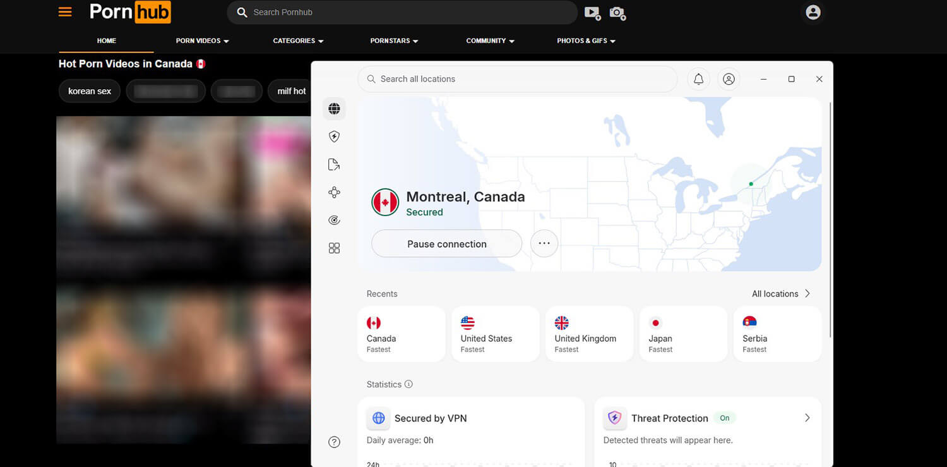Click the website logo in the header

tap(130, 12)
